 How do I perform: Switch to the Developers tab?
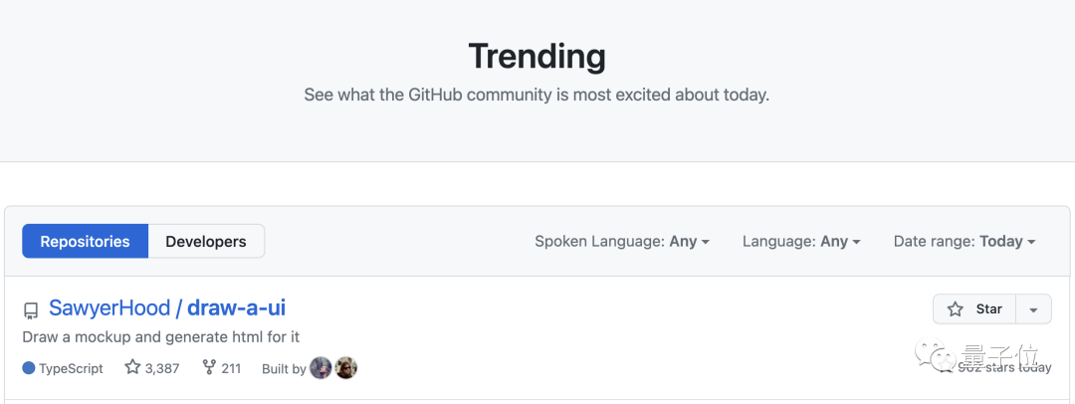tap(206, 242)
